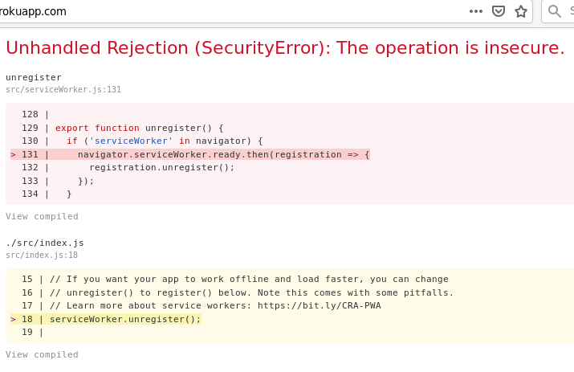The height and width of the screenshot is (372, 574).
Task: Click the search magnifier icon
Action: point(555,11)
